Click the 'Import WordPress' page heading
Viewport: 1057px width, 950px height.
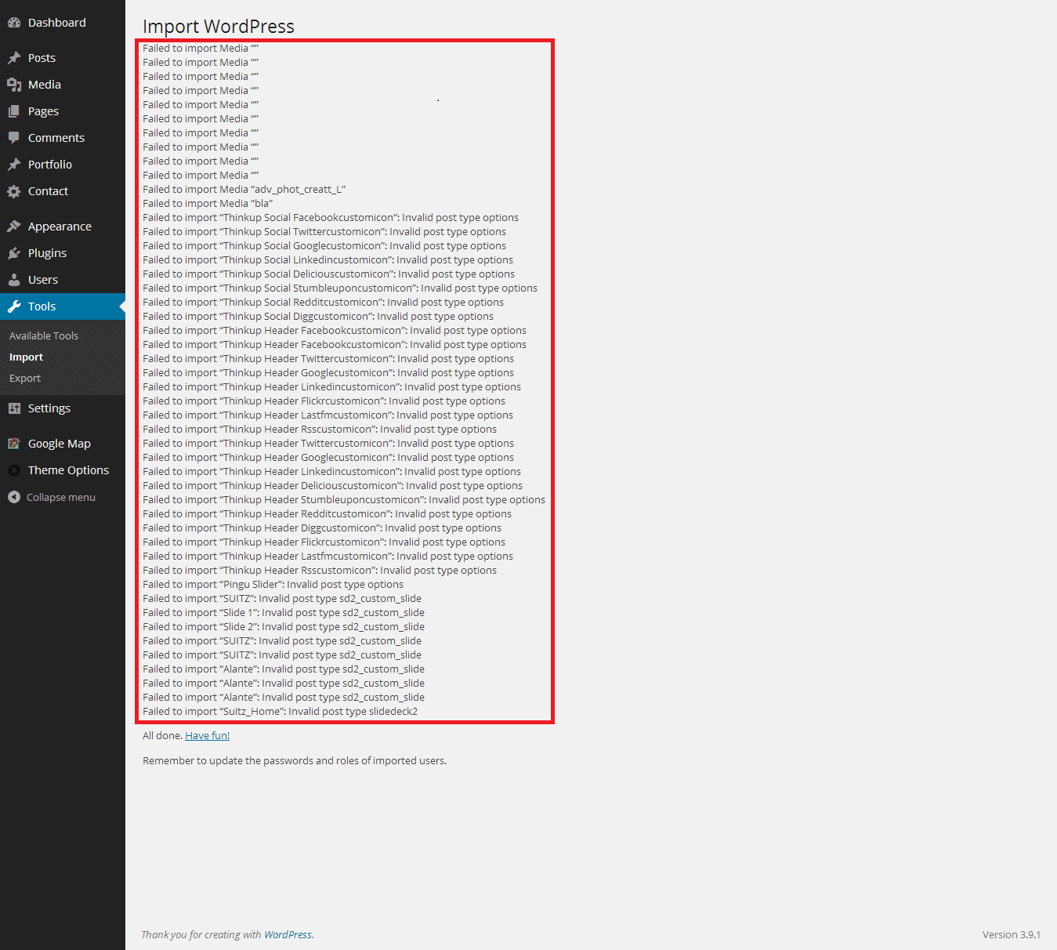[x=219, y=27]
